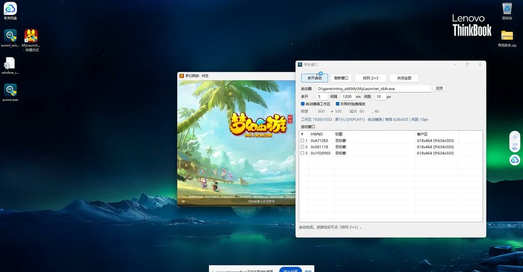The width and height of the screenshot is (523, 272).
Task: Click the disabled origin Y value 40
Action: point(377,112)
